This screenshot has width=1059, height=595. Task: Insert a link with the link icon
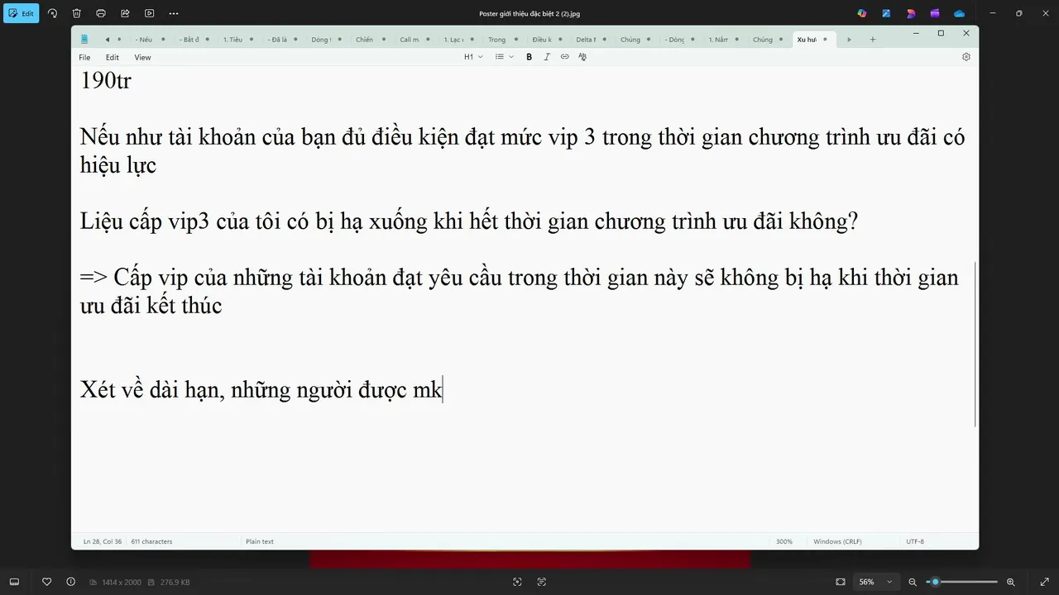pos(565,57)
